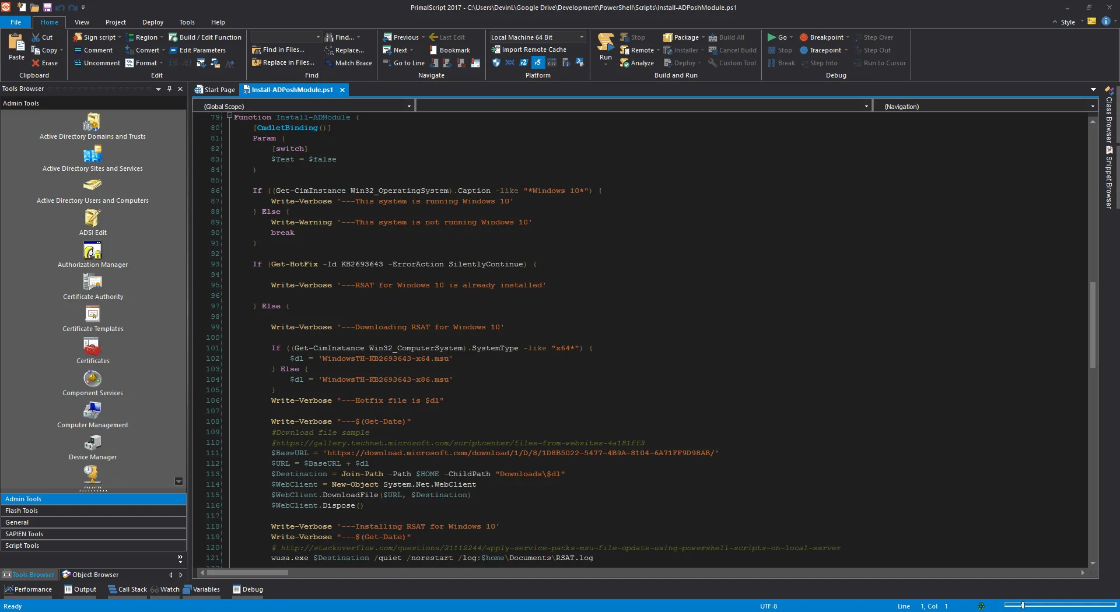Viewport: 1120px width, 612px height.
Task: Run the script with the Run icon
Action: (x=605, y=42)
